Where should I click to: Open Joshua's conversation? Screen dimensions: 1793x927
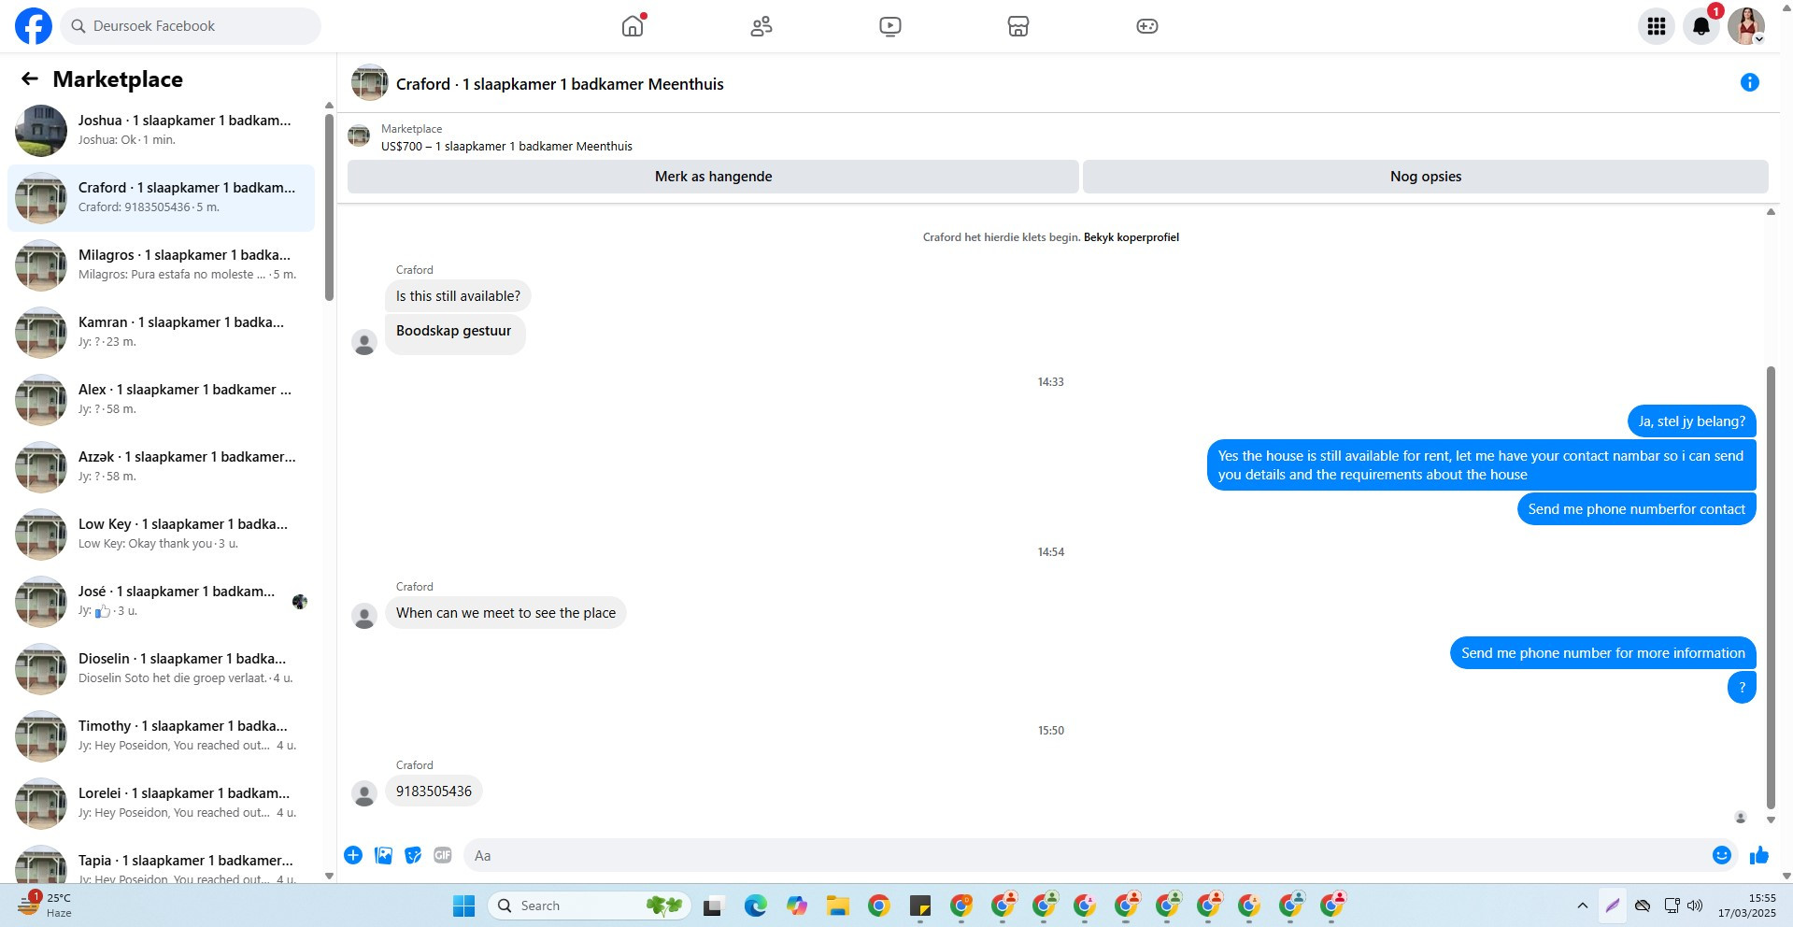click(161, 131)
